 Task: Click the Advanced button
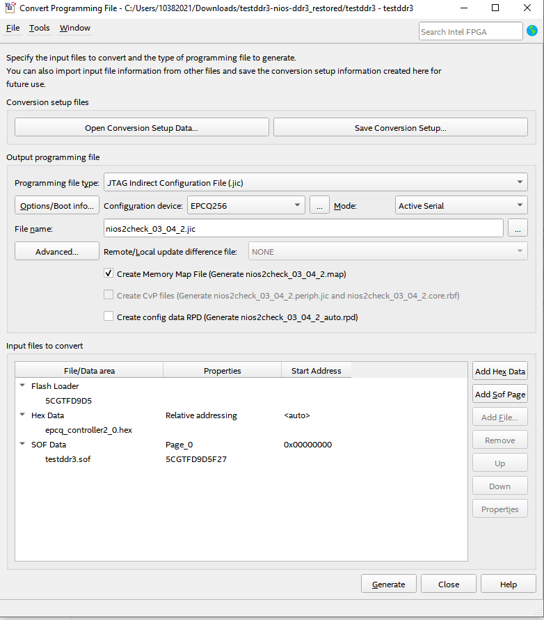coord(57,251)
